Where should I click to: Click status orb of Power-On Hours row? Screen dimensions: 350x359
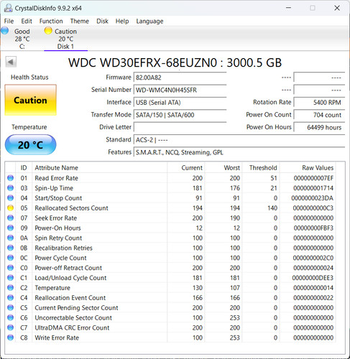pyautogui.click(x=10, y=228)
